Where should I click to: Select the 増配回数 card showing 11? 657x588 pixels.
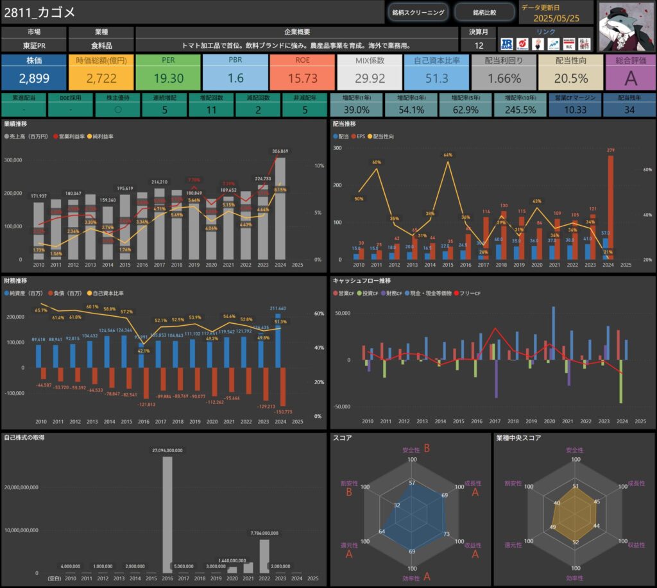(212, 105)
